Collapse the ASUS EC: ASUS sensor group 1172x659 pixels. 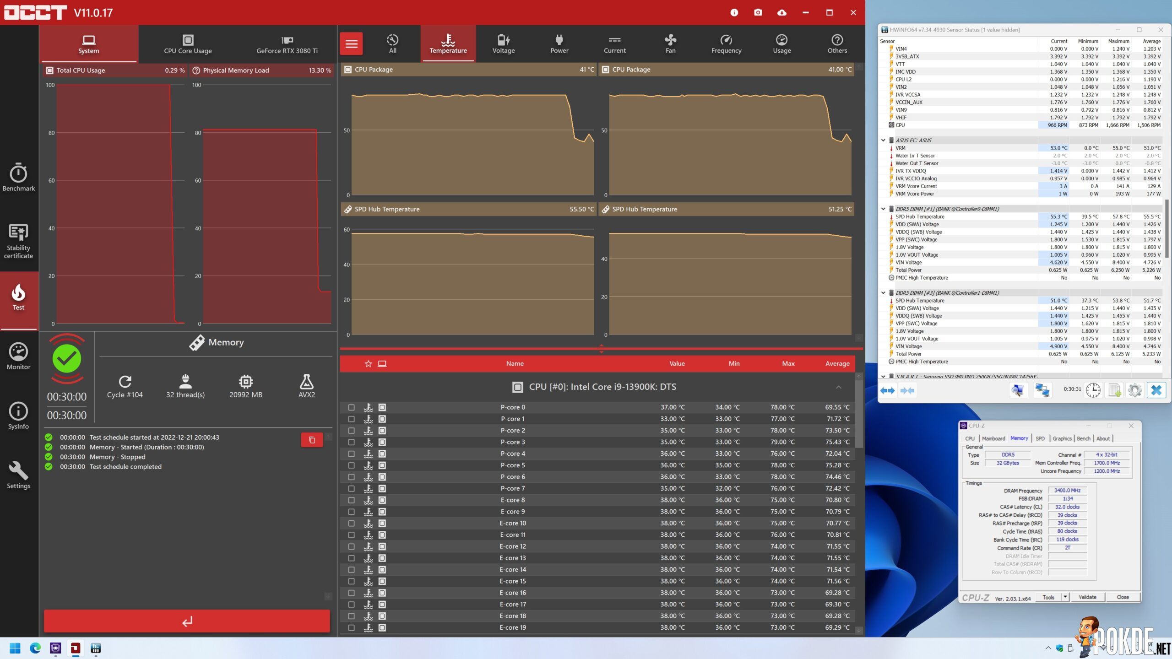point(883,140)
